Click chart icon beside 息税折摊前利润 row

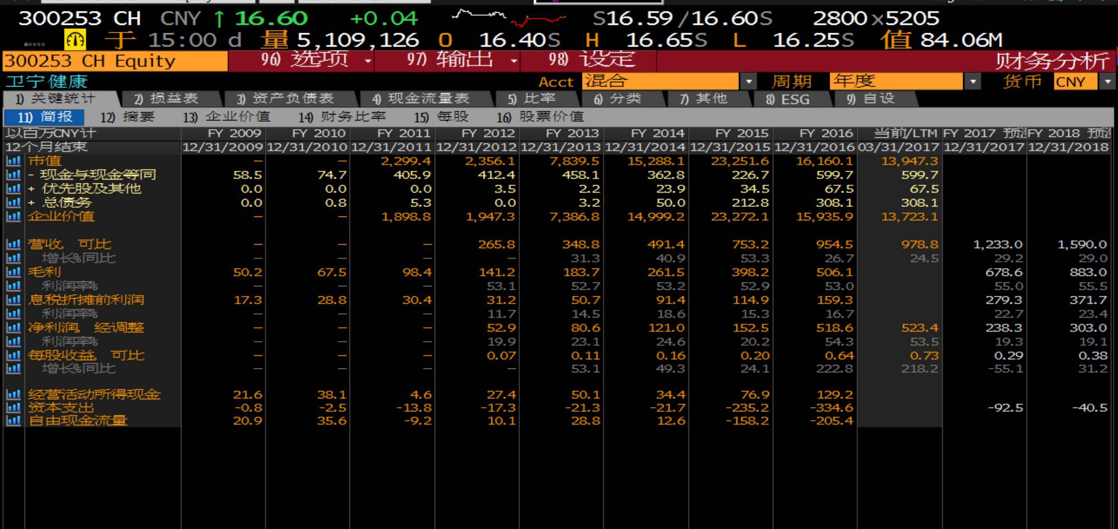click(x=14, y=300)
